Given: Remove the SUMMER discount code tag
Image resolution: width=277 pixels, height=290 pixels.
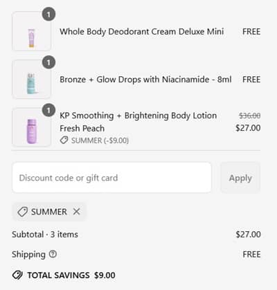Looking at the screenshot, I should (x=76, y=211).
